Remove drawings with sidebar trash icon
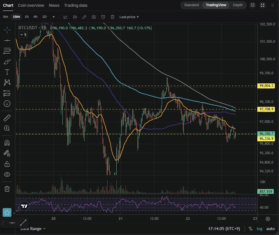 7,189
